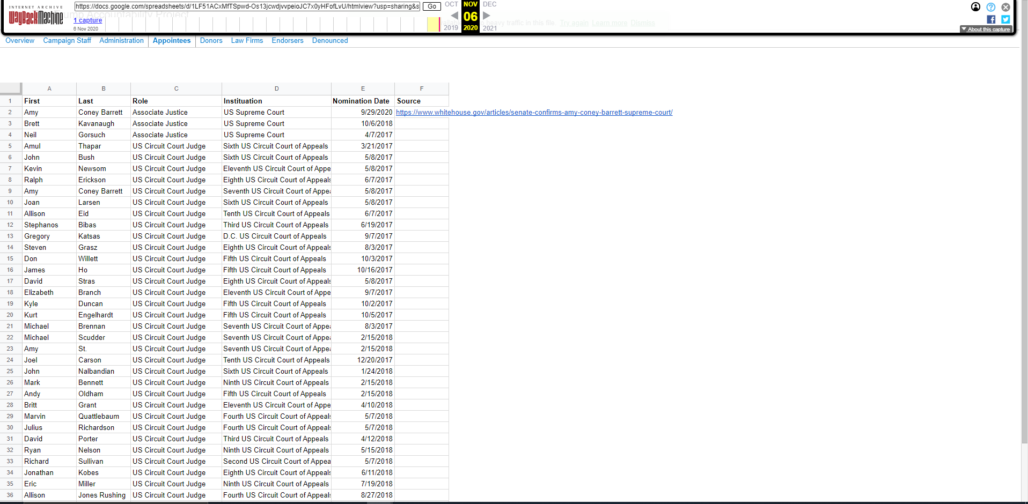
Task: Select the 'Elizabeth' first name cell
Action: [x=49, y=293]
